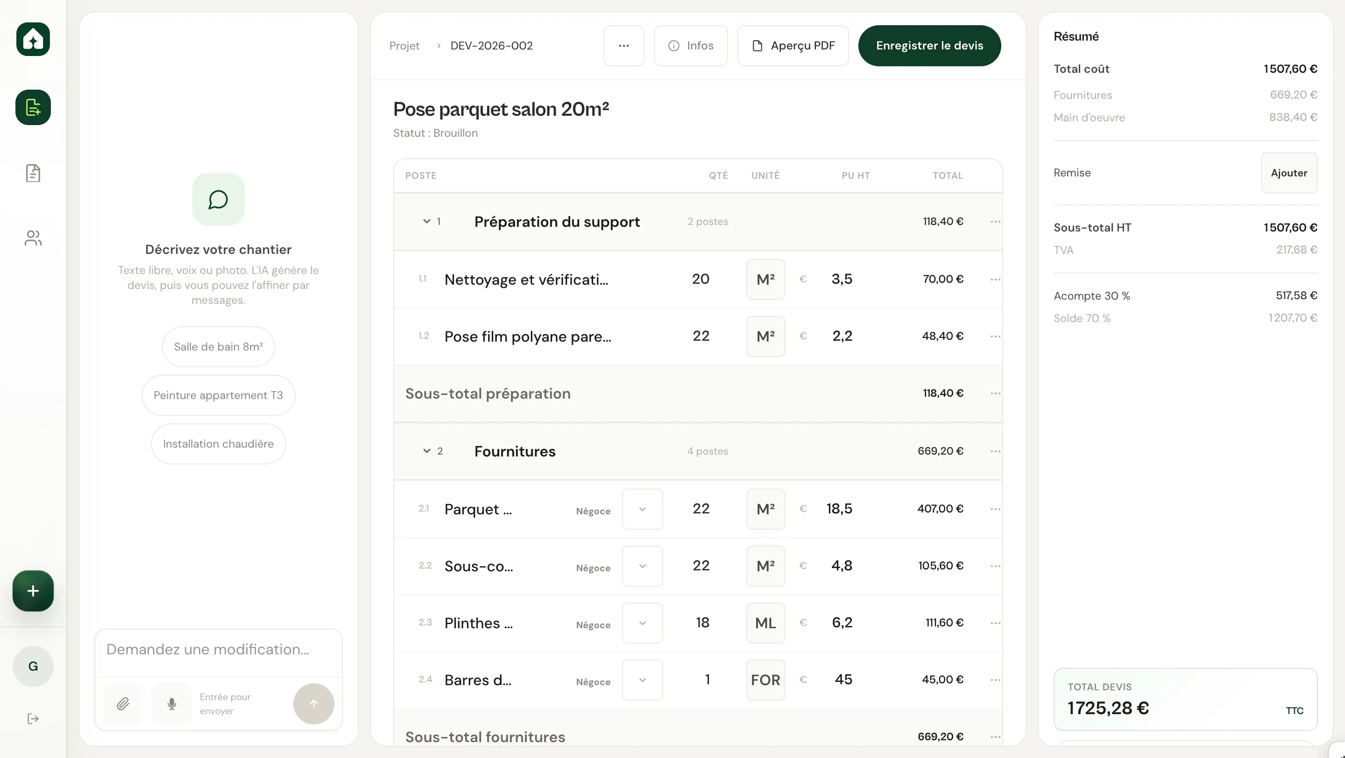
Task: Edit unit price 3,5 on Nettoyage row
Action: (x=842, y=279)
